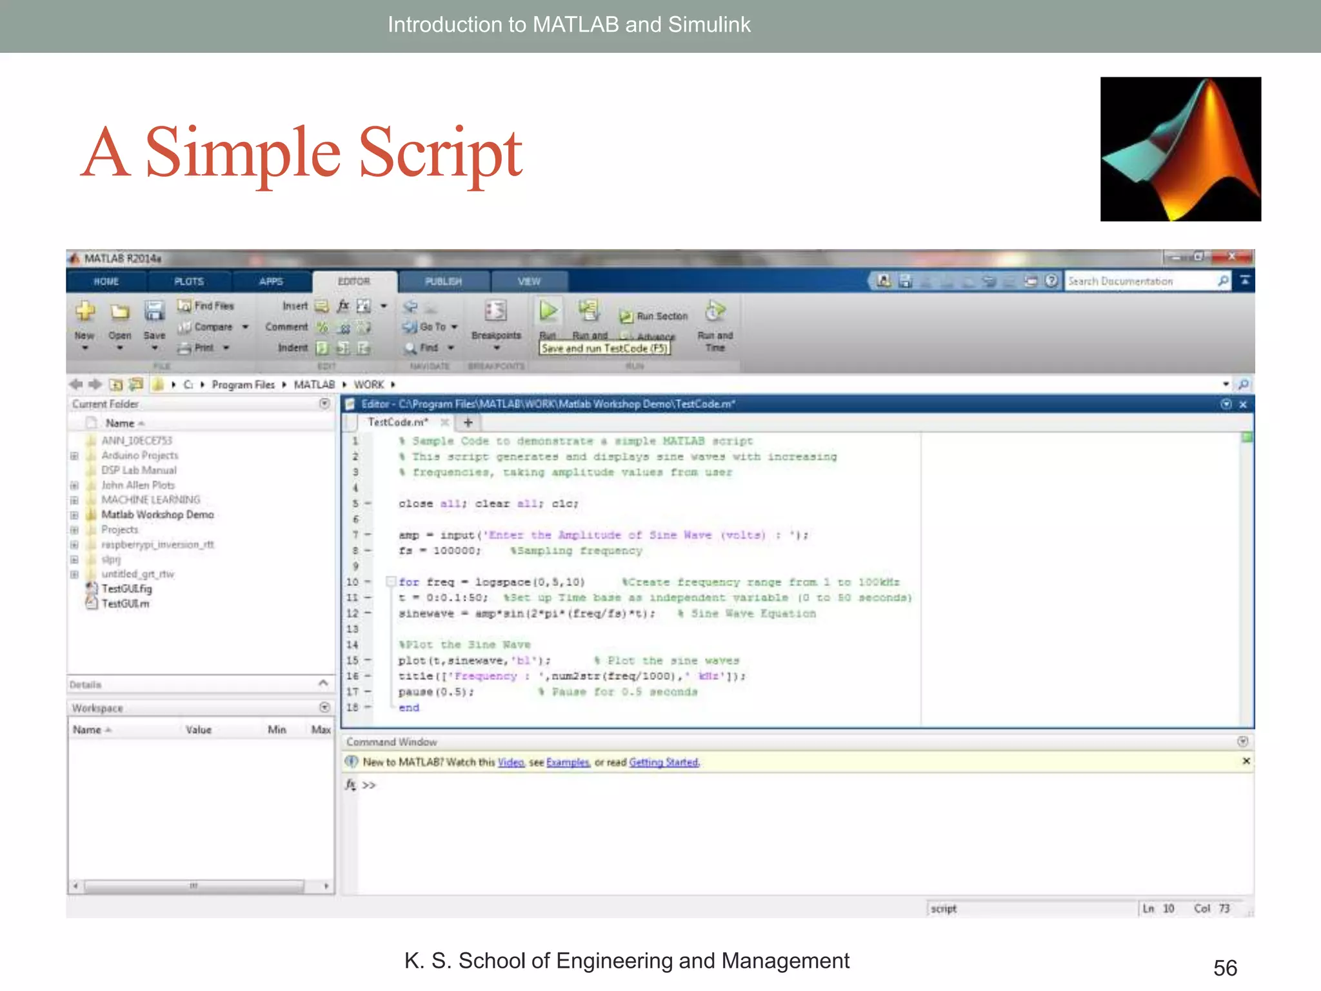Click the documentation search magnifier icon

(x=1223, y=281)
